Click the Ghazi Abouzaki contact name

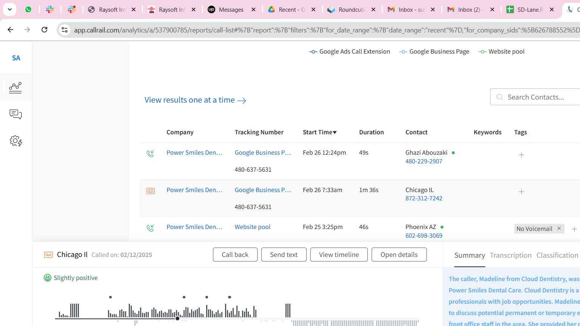pyautogui.click(x=426, y=152)
